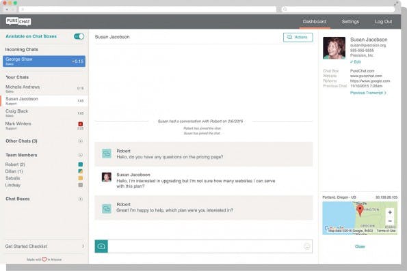Click susan@precision.org email address
Viewport: 407px width, 271px height.
click(x=368, y=45)
